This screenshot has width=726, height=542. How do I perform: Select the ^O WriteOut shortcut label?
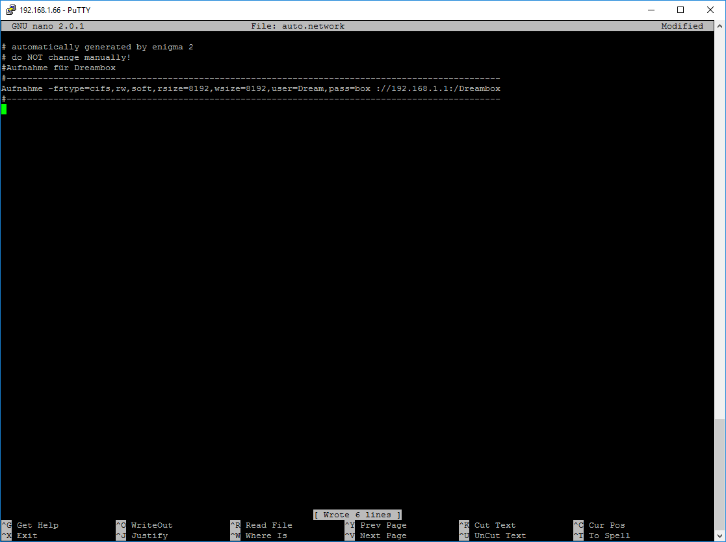[x=144, y=525]
